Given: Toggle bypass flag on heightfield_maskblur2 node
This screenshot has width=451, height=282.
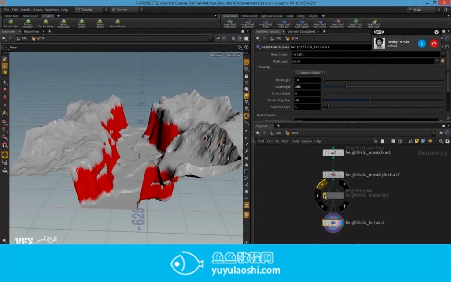Looking at the screenshot, I should point(325,195).
